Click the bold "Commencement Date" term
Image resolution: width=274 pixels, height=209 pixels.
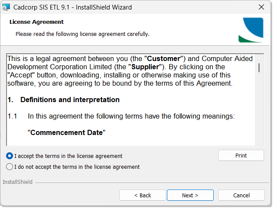coord(66,132)
